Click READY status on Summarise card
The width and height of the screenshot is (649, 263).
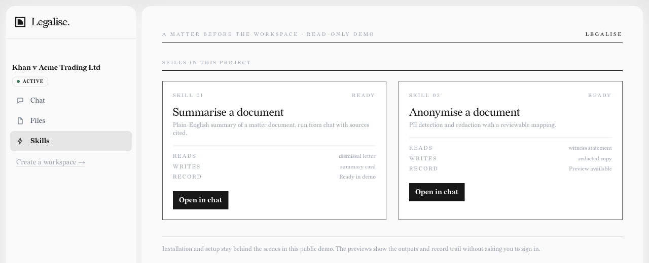point(364,96)
